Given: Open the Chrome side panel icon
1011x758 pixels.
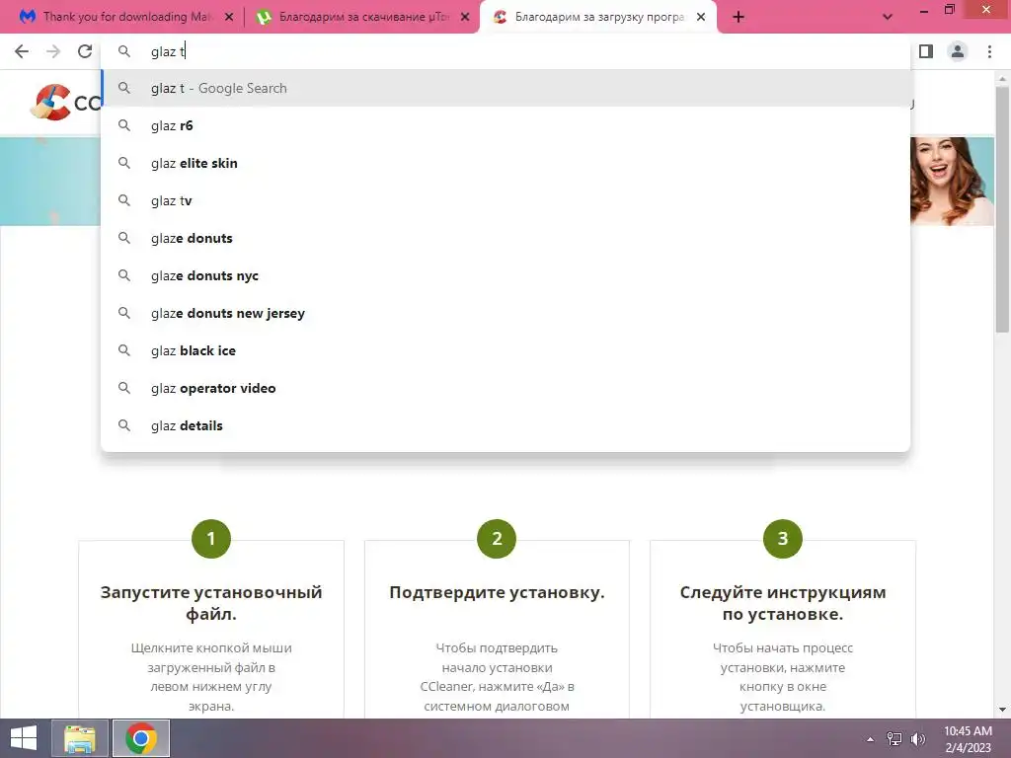Looking at the screenshot, I should (926, 51).
